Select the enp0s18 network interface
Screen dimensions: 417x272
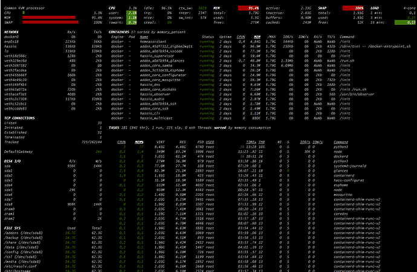coord(53,42)
